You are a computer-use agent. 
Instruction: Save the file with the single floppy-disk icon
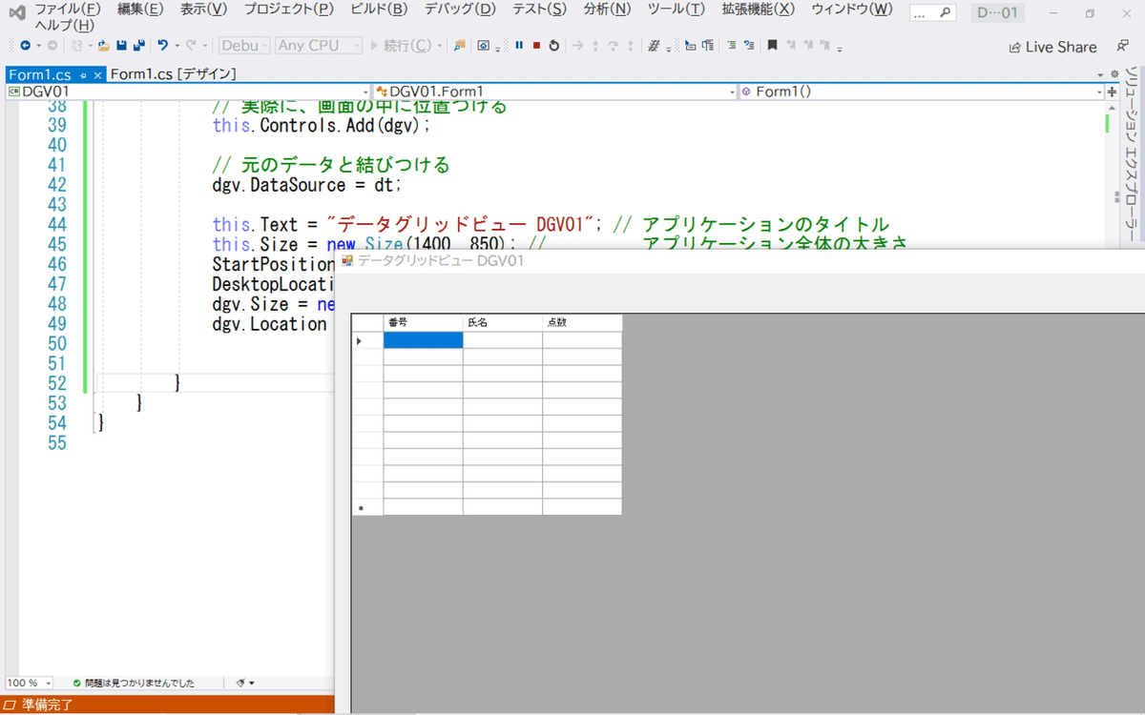[x=121, y=46]
